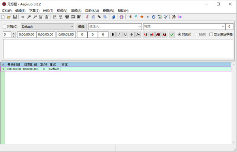
Task: Open the 计时(T) menu
Action: click(48, 11)
